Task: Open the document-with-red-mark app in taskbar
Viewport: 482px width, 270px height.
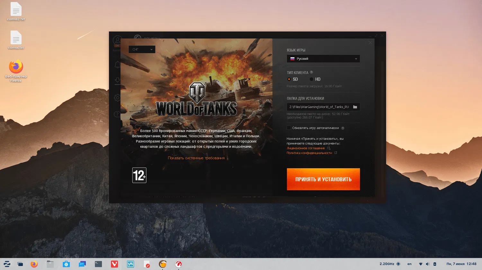Action: (x=147, y=264)
